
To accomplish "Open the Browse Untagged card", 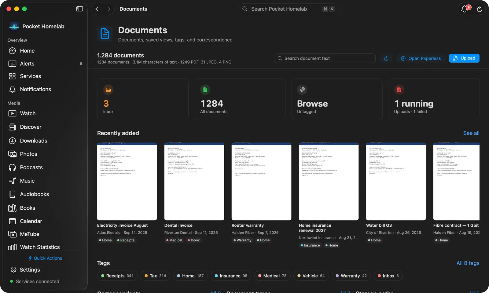I will (x=336, y=99).
